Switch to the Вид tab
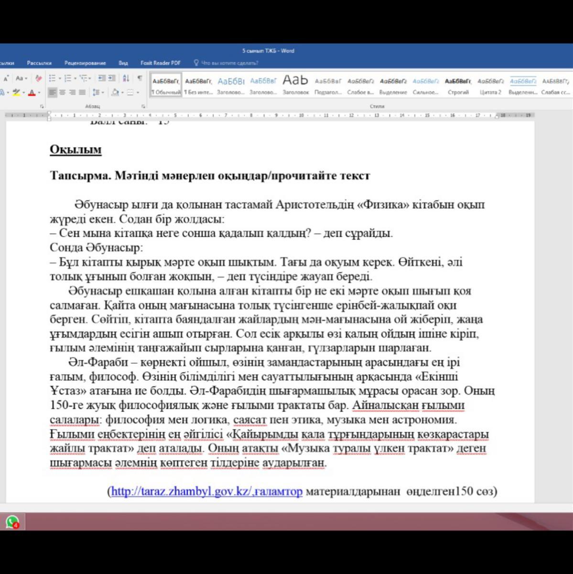The width and height of the screenshot is (573, 574). 123,63
